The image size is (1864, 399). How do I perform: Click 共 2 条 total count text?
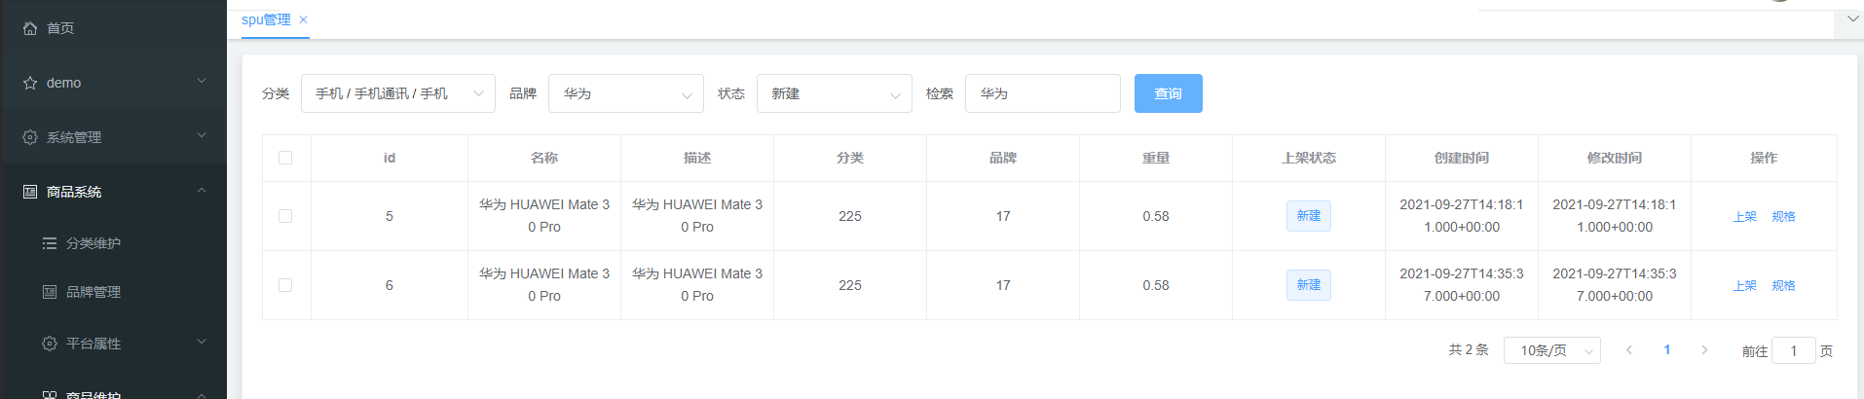point(1469,349)
